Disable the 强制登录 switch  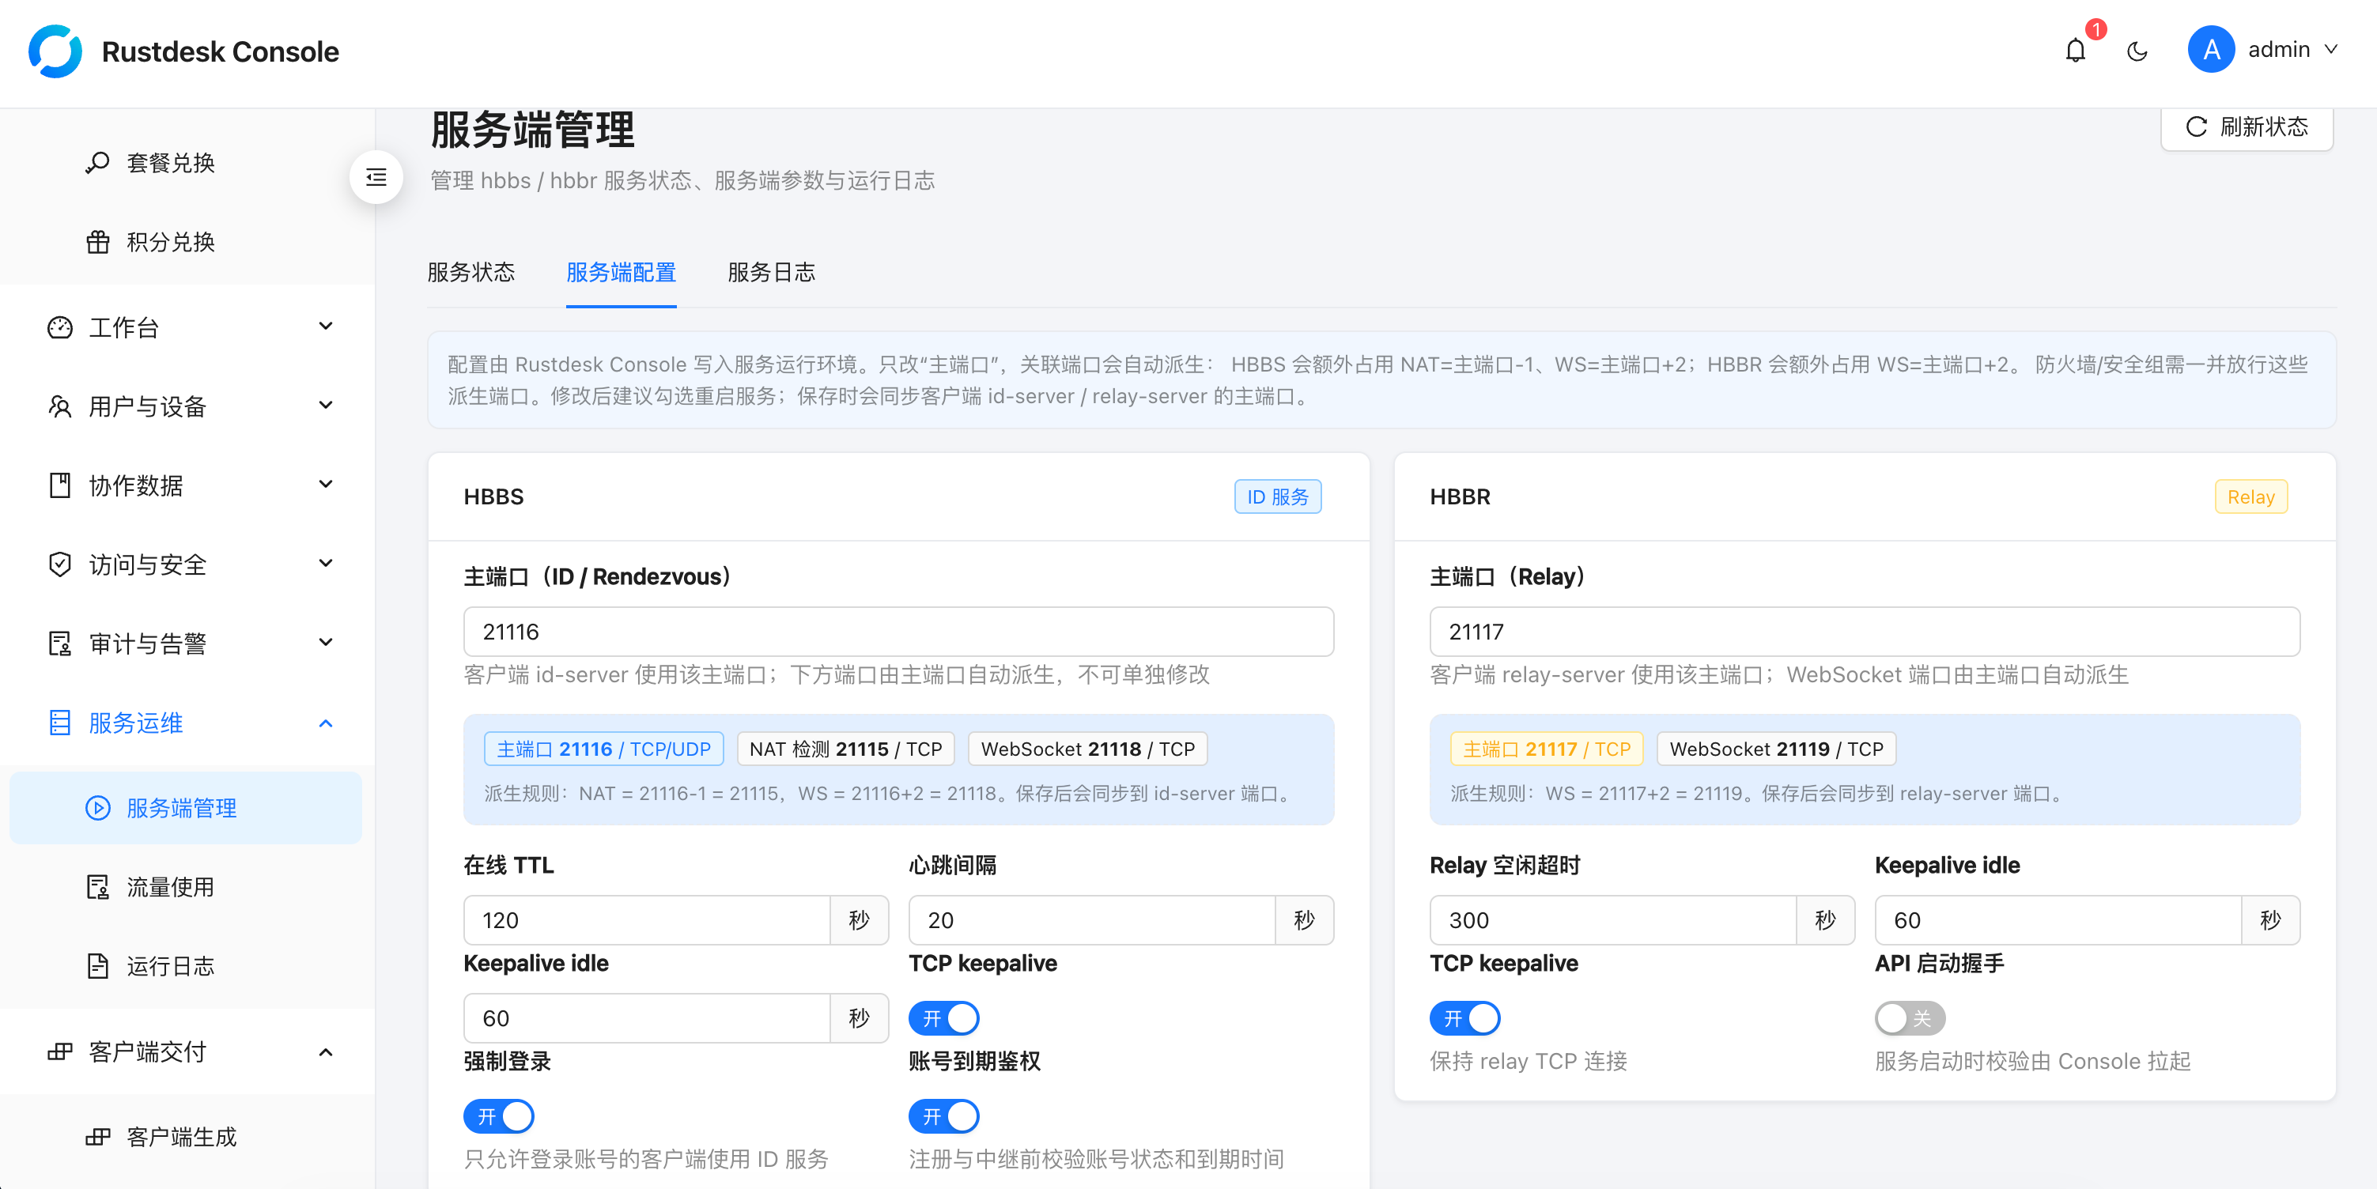[498, 1116]
